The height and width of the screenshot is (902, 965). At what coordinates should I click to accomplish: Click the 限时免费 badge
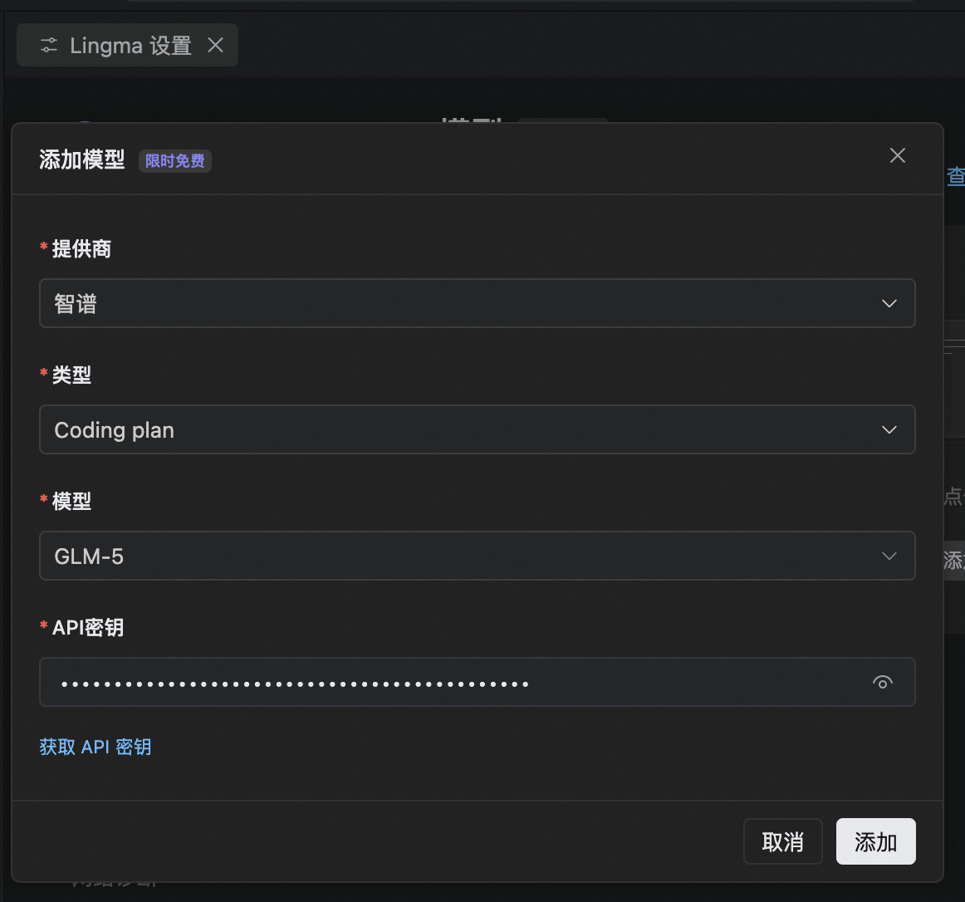[175, 161]
